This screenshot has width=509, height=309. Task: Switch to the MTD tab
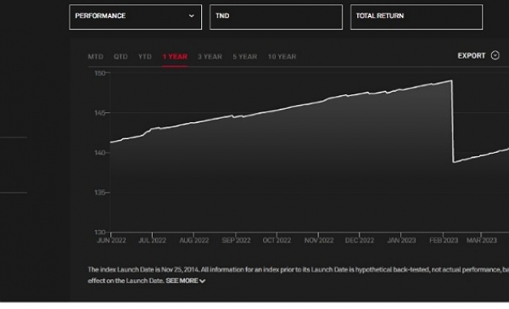(95, 57)
